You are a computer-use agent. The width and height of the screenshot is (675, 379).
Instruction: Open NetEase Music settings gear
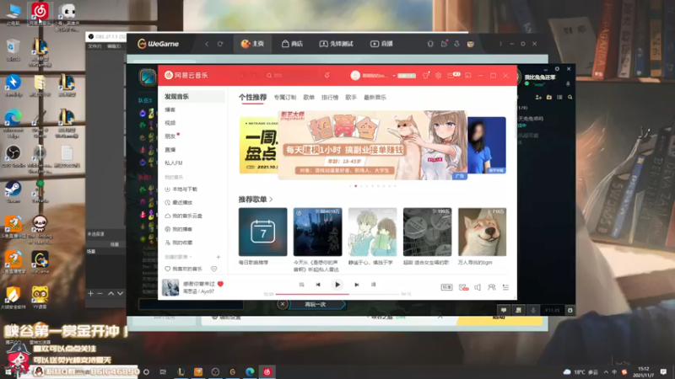[x=438, y=76]
